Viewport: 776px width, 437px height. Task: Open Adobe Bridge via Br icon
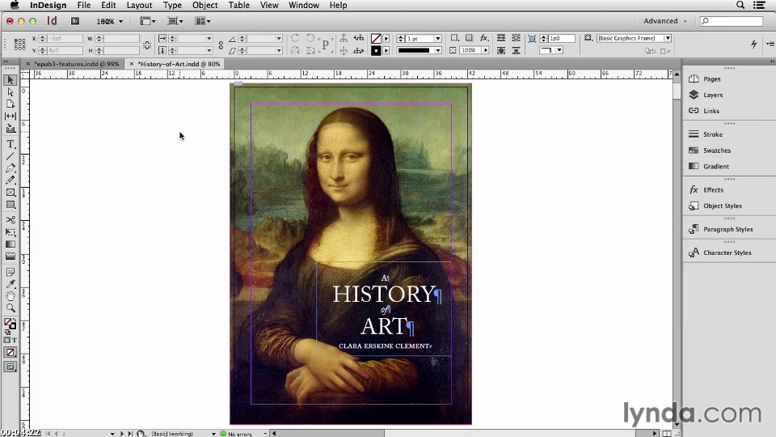tap(75, 21)
